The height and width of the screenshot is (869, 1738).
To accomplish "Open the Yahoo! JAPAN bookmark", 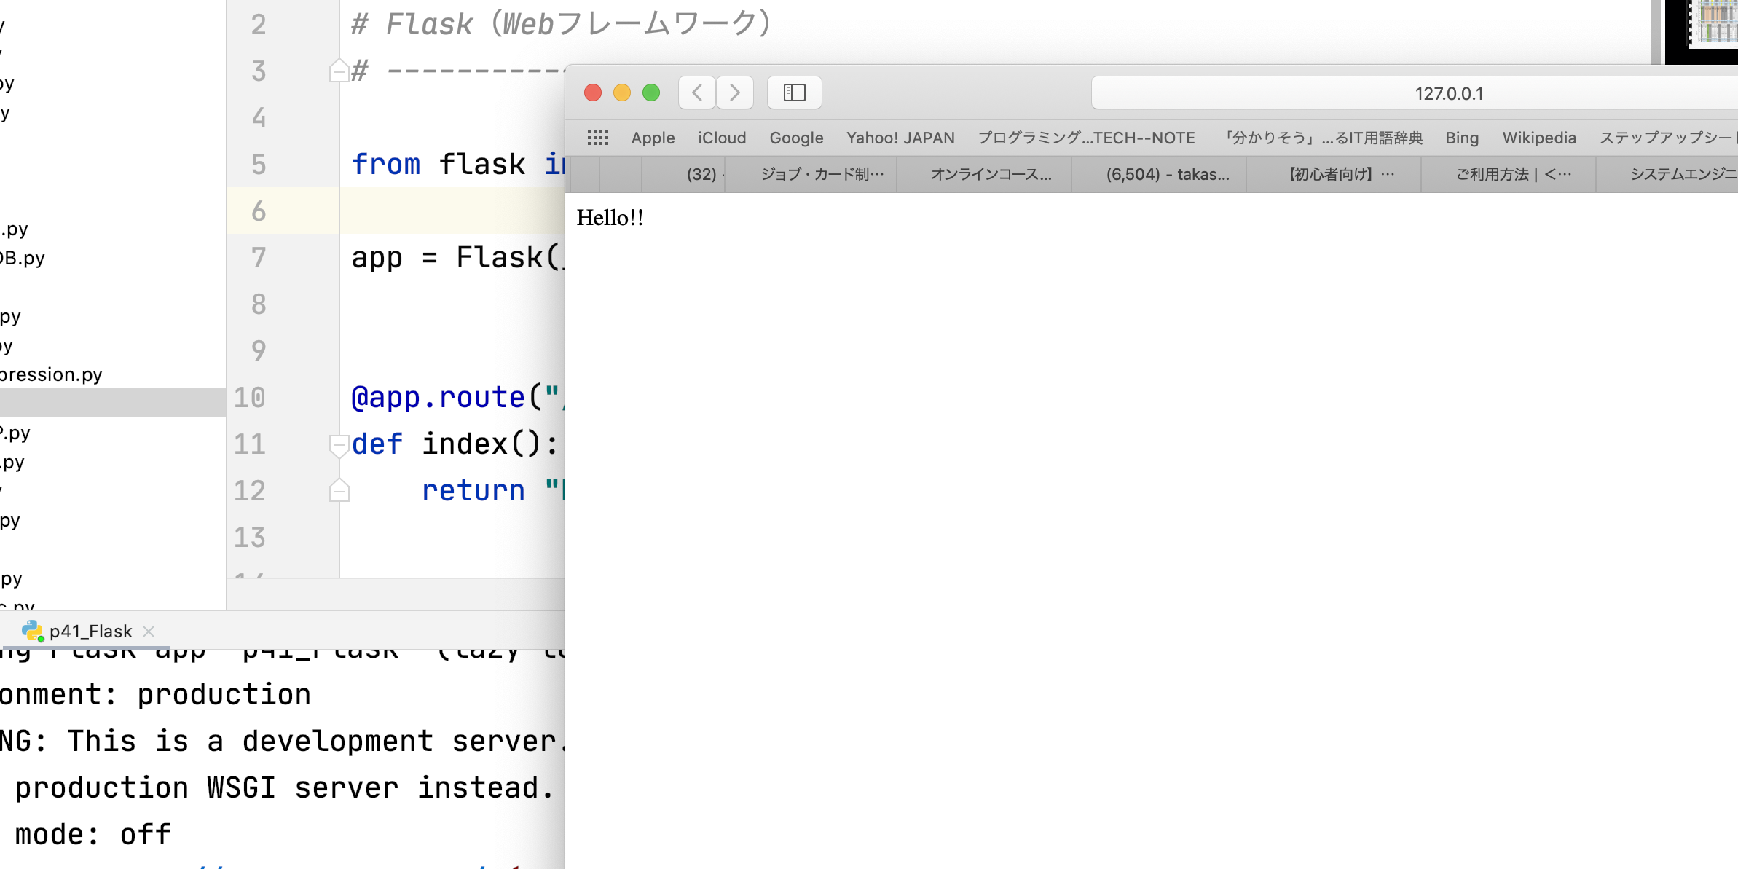I will tap(900, 138).
